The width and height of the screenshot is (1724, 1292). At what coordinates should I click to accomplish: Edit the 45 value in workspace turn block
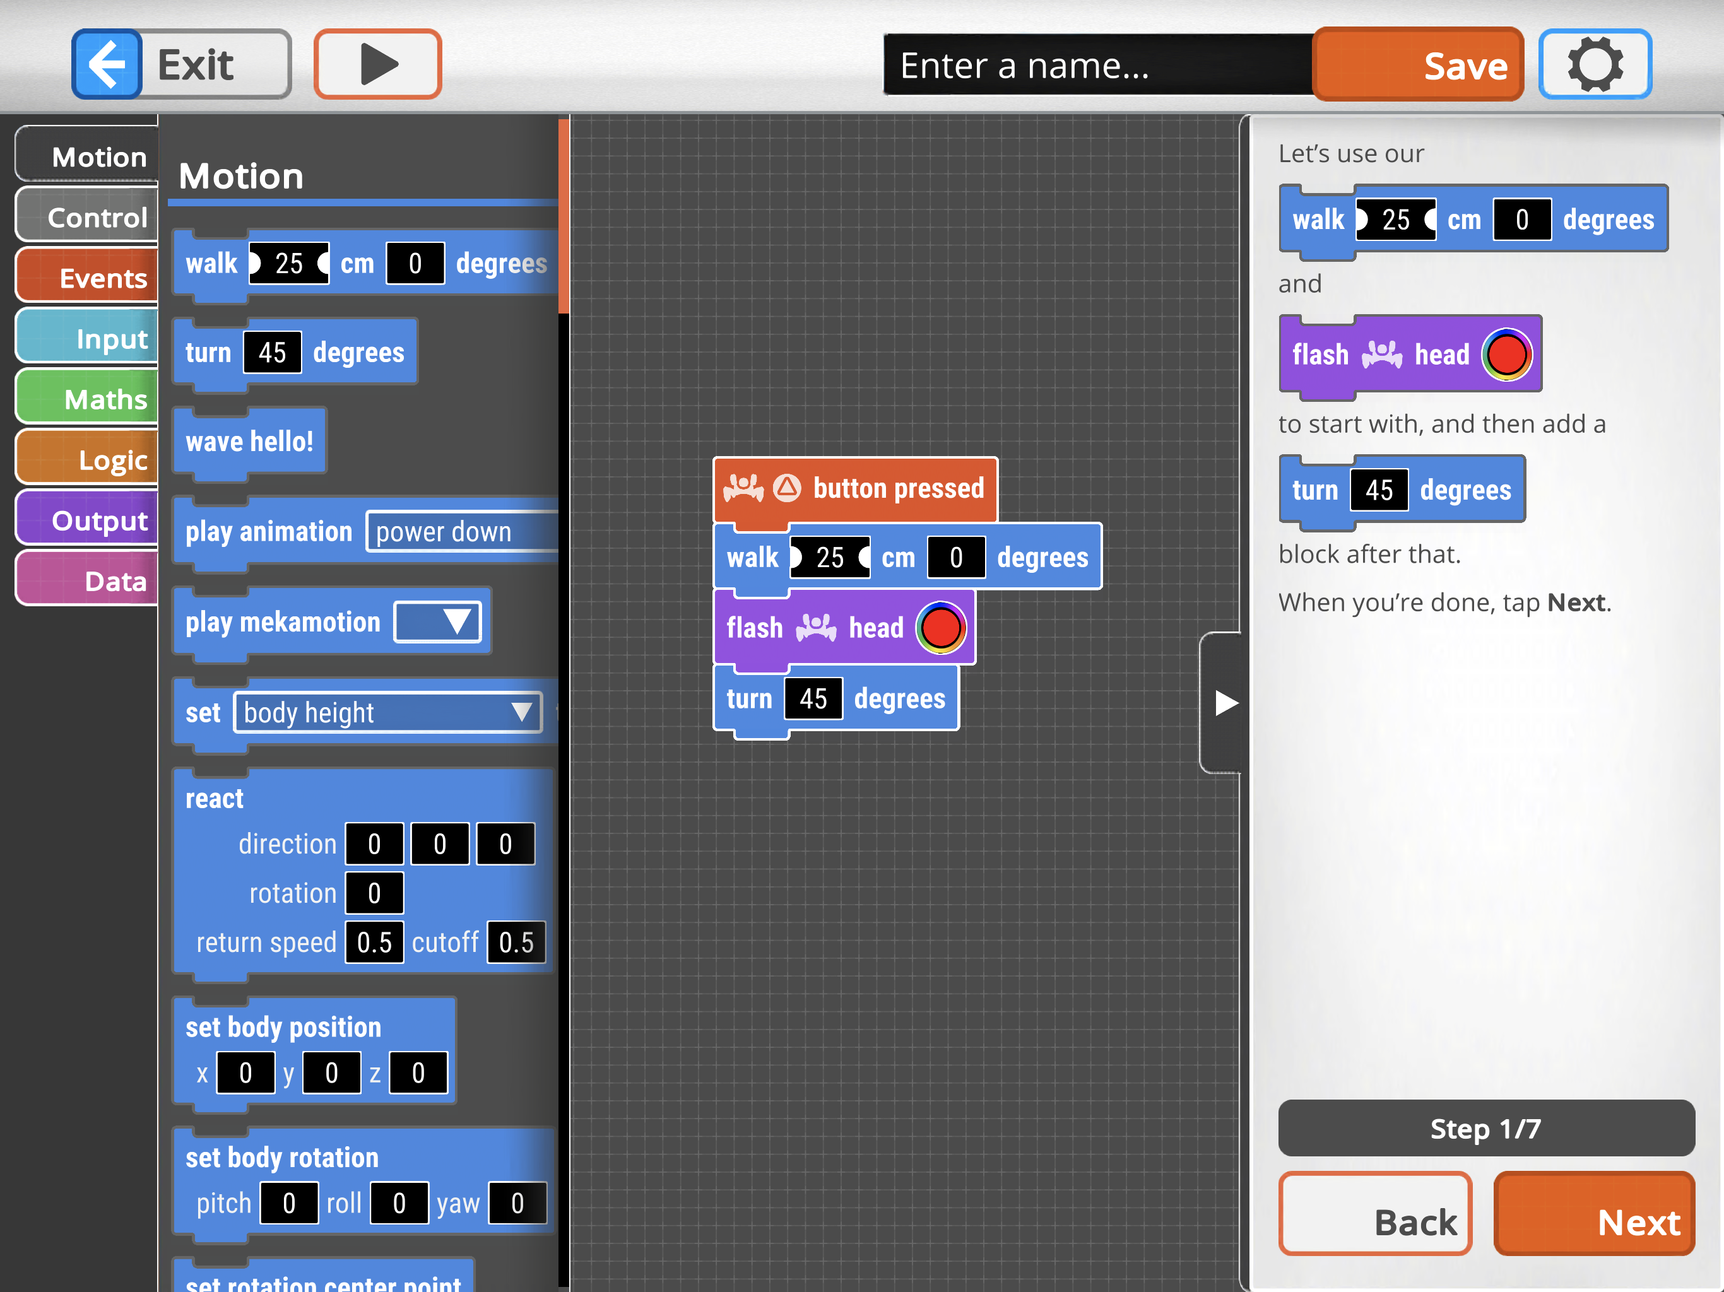click(813, 698)
